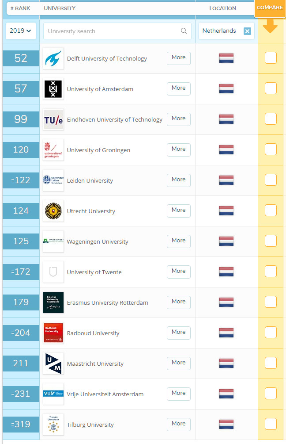Click the search magnifier icon
This screenshot has height=444, width=286.
pos(184,31)
